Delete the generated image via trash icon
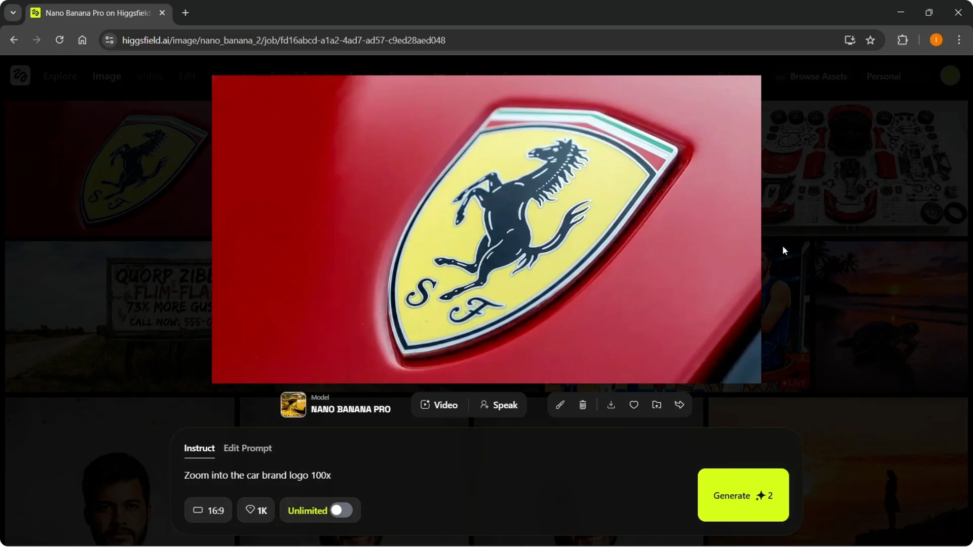 coord(583,405)
